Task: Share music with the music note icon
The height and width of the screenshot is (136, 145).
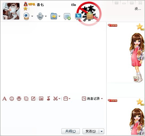Action: pyautogui.click(x=48, y=98)
